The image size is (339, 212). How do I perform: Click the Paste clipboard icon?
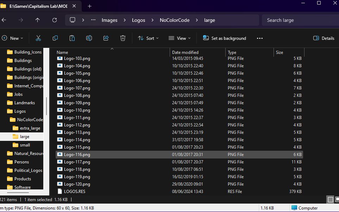72,38
